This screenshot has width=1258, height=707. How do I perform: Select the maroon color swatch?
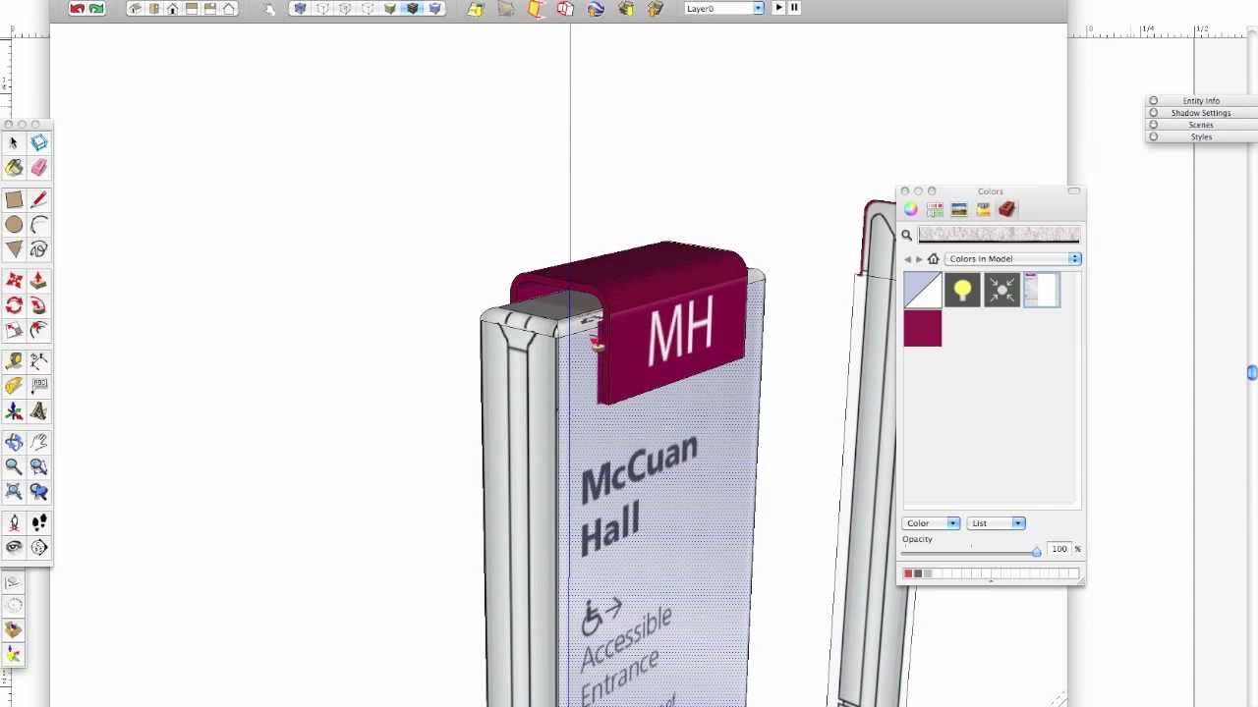click(x=923, y=329)
